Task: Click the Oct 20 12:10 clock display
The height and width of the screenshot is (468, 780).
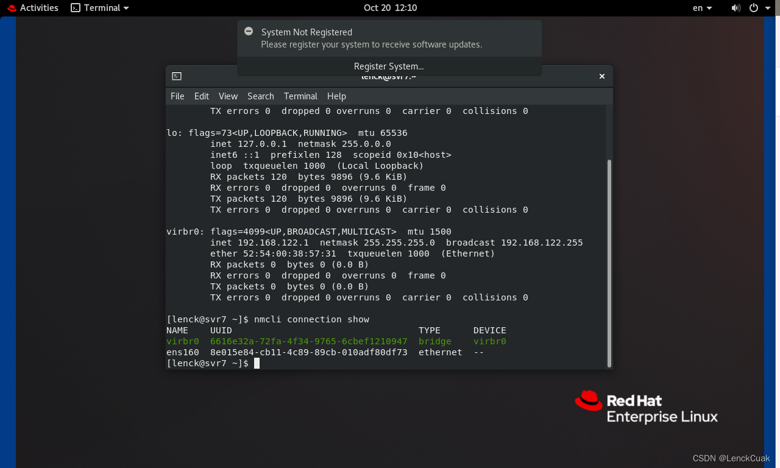Action: (x=390, y=8)
